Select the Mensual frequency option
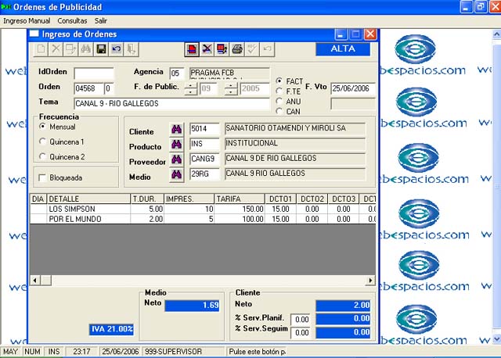501x358 pixels. pos(43,127)
